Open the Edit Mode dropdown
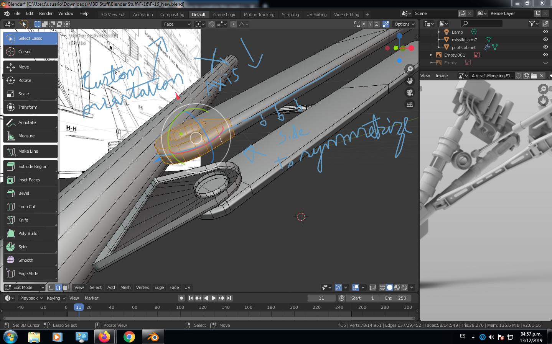This screenshot has height=344, width=552. [x=25, y=287]
